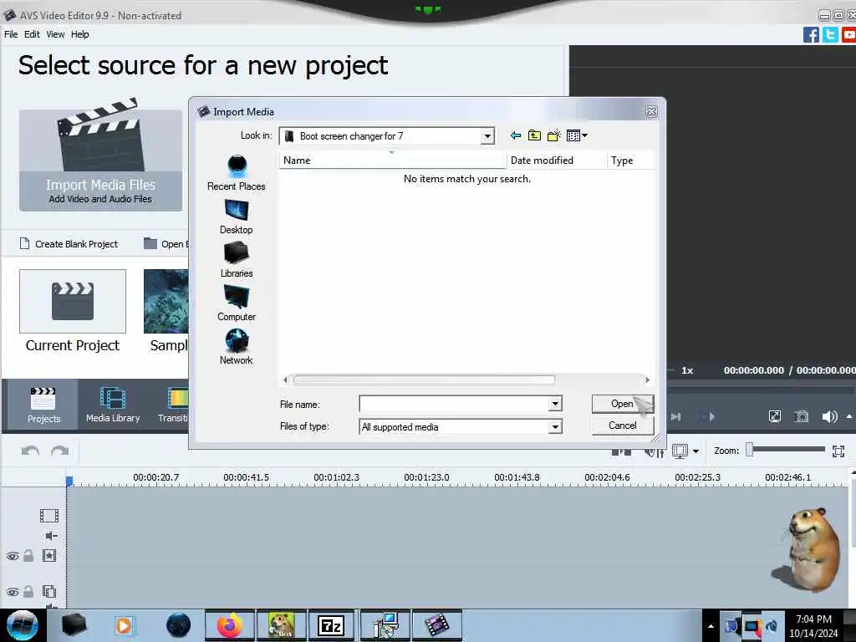856x642 pixels.
Task: Click Import Media Files clapperboard tile
Action: pos(100,160)
